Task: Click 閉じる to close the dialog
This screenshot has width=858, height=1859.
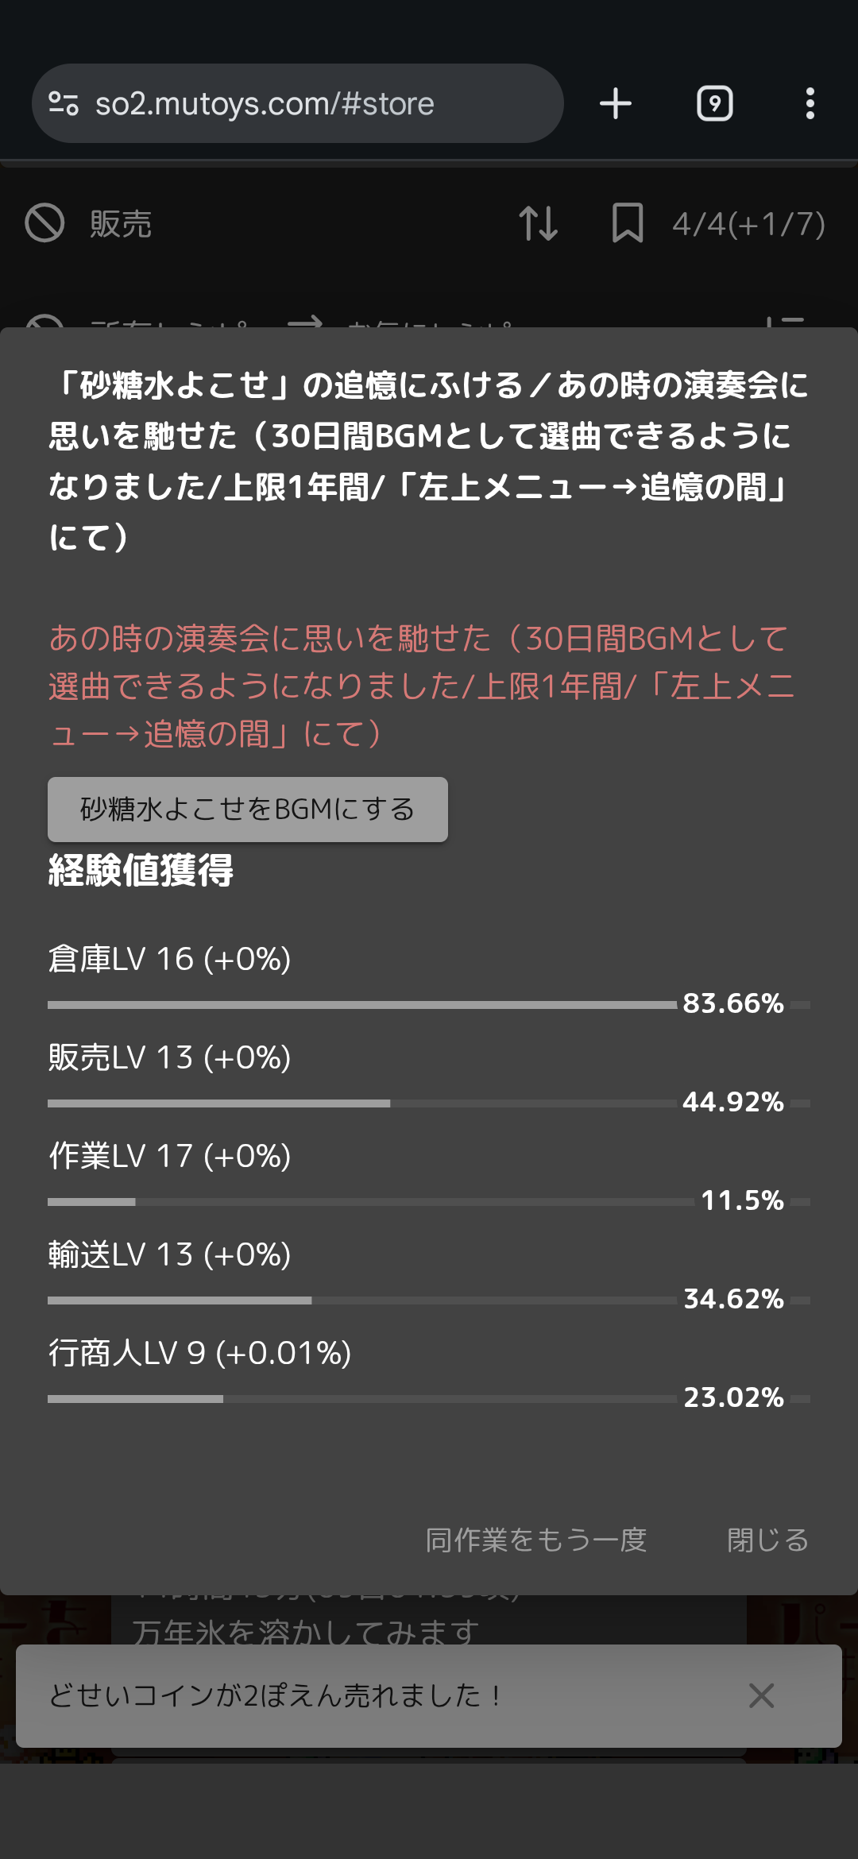Action: point(767,1540)
